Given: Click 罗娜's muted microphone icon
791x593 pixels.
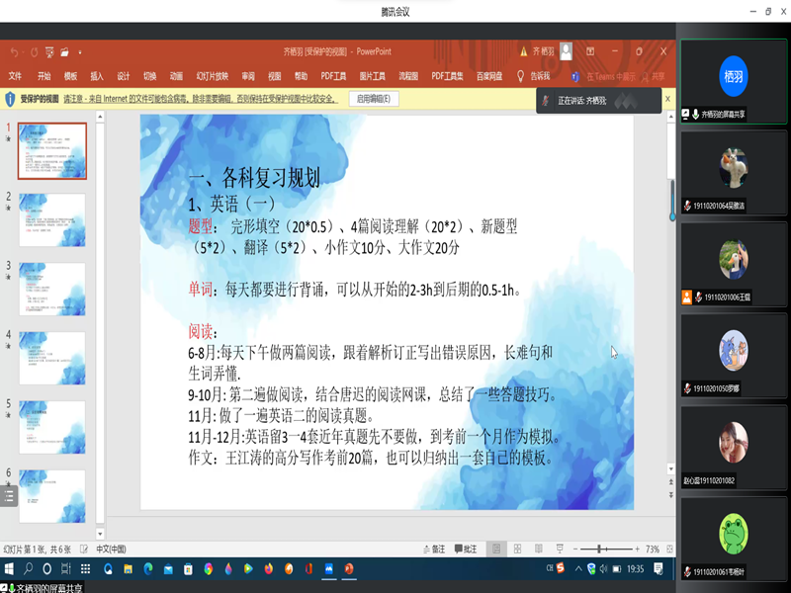Looking at the screenshot, I should click(687, 388).
